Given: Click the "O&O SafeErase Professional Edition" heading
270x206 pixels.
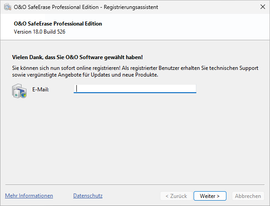Looking at the screenshot, I should (58, 24).
